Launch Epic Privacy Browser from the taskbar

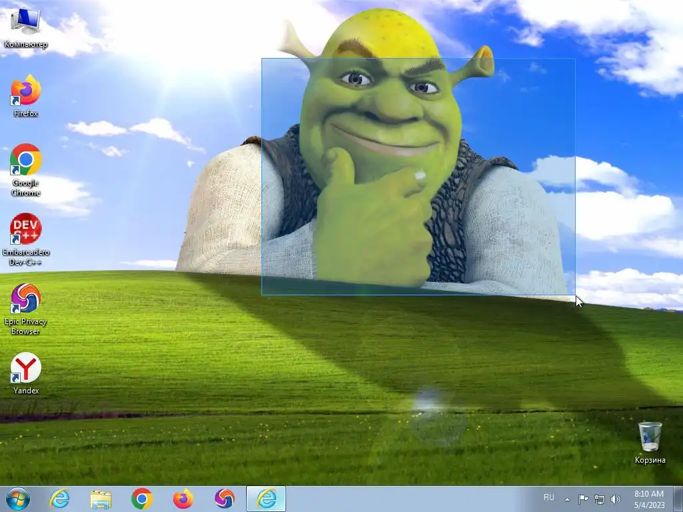pos(224,499)
